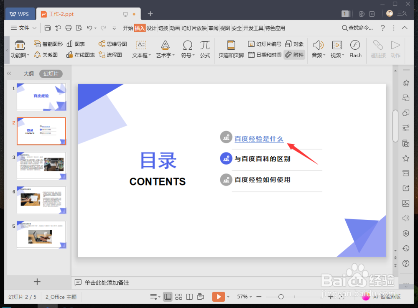Open Header and Footer (页眉和页脚)

pyautogui.click(x=231, y=49)
